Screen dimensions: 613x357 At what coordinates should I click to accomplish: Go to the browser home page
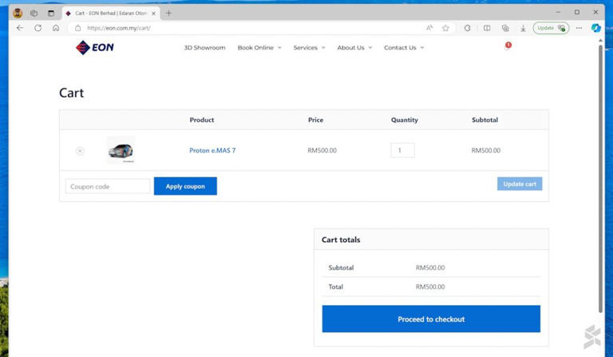pyautogui.click(x=56, y=28)
